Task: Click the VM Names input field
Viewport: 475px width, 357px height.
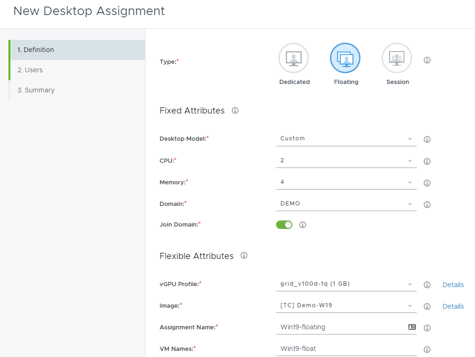Action: click(346, 349)
